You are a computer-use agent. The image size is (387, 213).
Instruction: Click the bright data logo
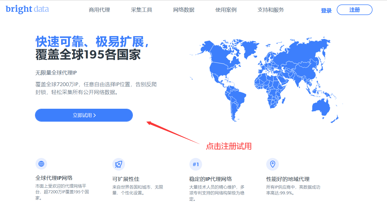click(x=27, y=9)
